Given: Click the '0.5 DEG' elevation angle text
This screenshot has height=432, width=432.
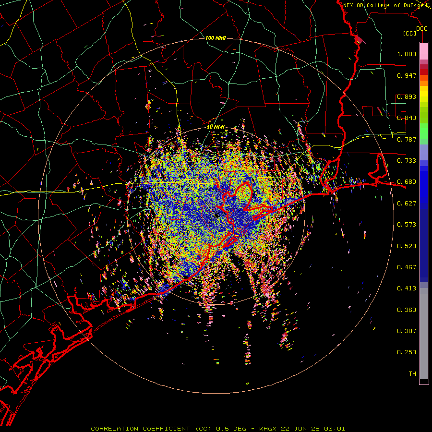Looking at the screenshot, I should 231,429.
